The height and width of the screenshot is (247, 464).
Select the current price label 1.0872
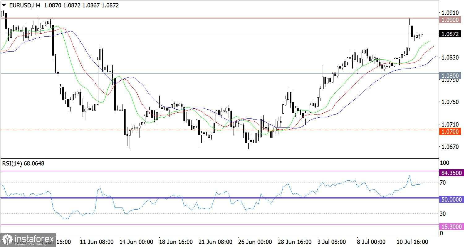click(451, 34)
